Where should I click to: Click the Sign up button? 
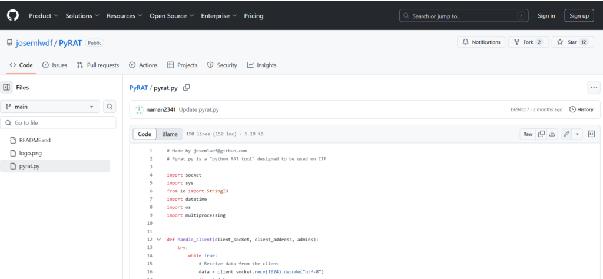(579, 16)
